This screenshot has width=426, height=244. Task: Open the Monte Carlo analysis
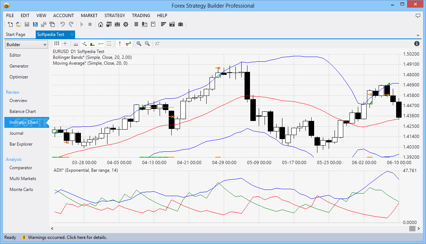(21, 190)
